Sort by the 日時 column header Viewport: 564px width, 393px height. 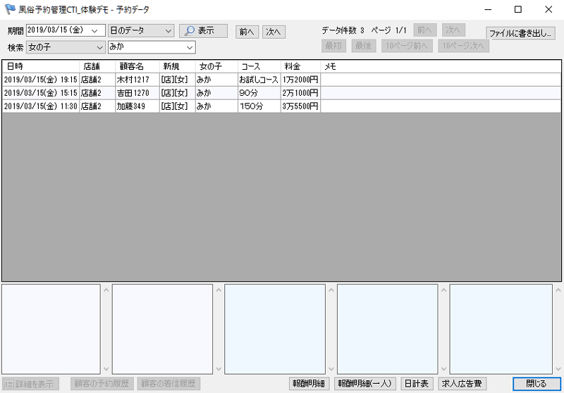[39, 66]
